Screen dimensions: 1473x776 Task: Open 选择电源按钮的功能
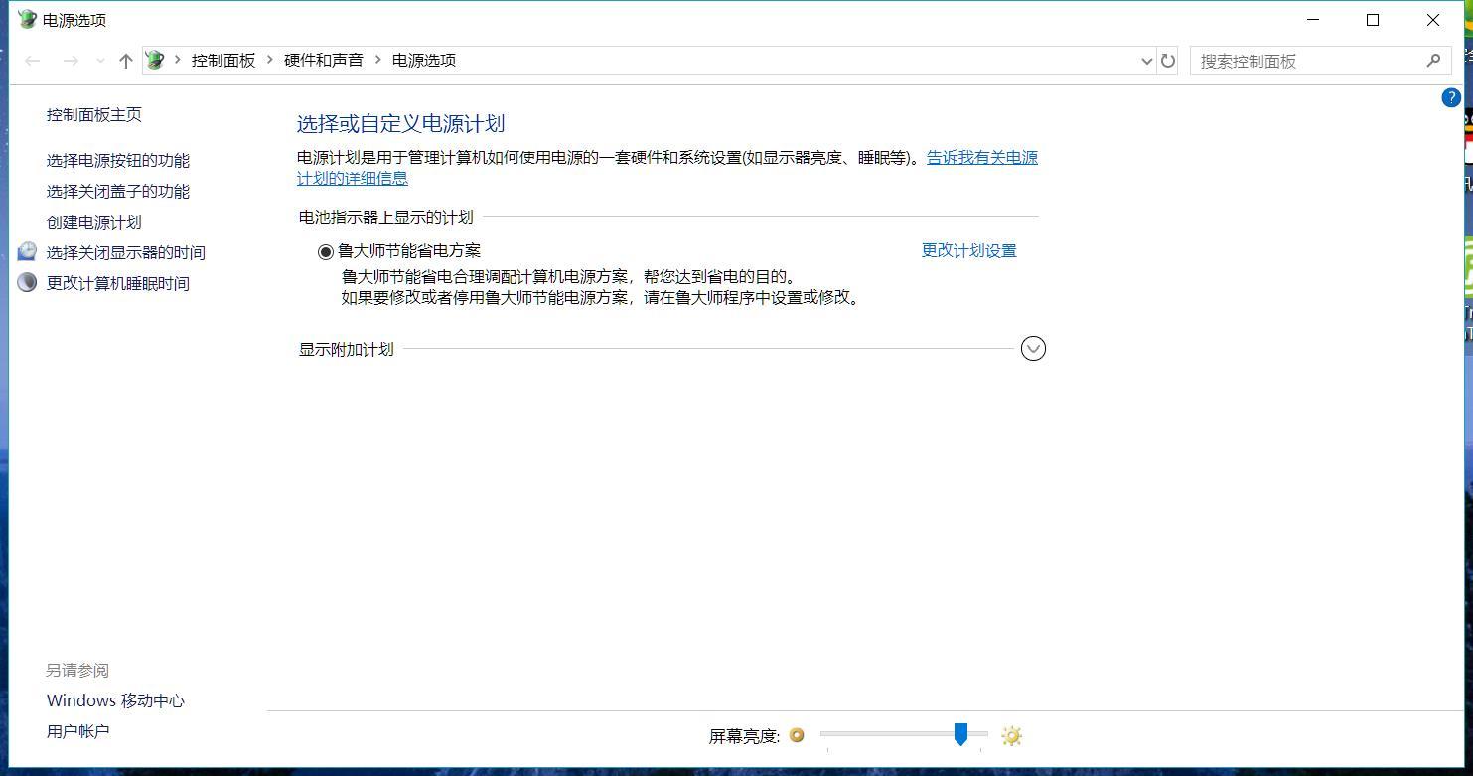tap(118, 160)
